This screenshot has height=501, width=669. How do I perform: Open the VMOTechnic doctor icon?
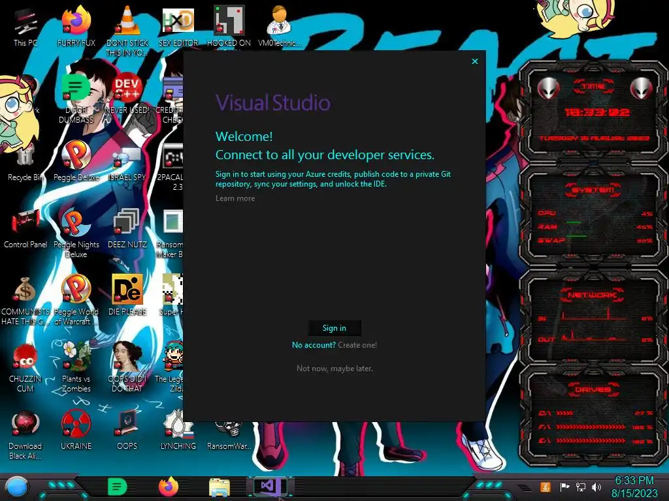(x=280, y=27)
